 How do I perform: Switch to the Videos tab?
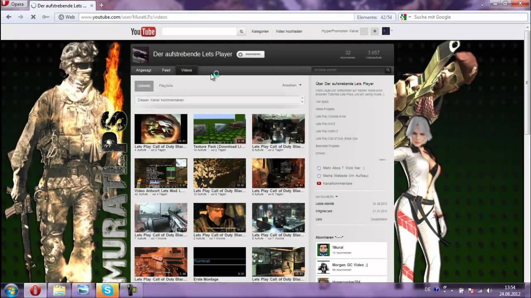tap(186, 70)
